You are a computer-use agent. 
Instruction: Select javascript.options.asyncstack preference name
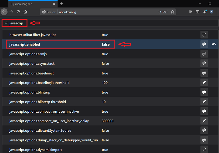pyautogui.click(x=32, y=64)
